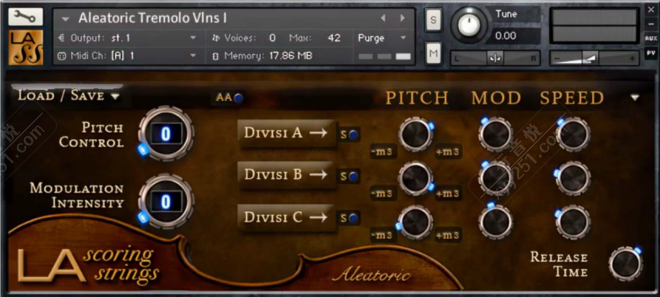Select next instrument with right arrow
Screen dimensions: 660x297
[402, 18]
